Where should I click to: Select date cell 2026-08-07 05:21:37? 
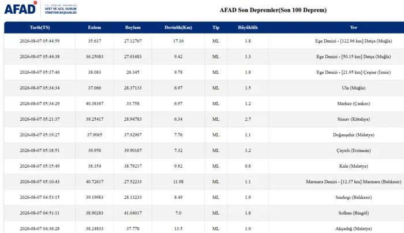(40, 119)
